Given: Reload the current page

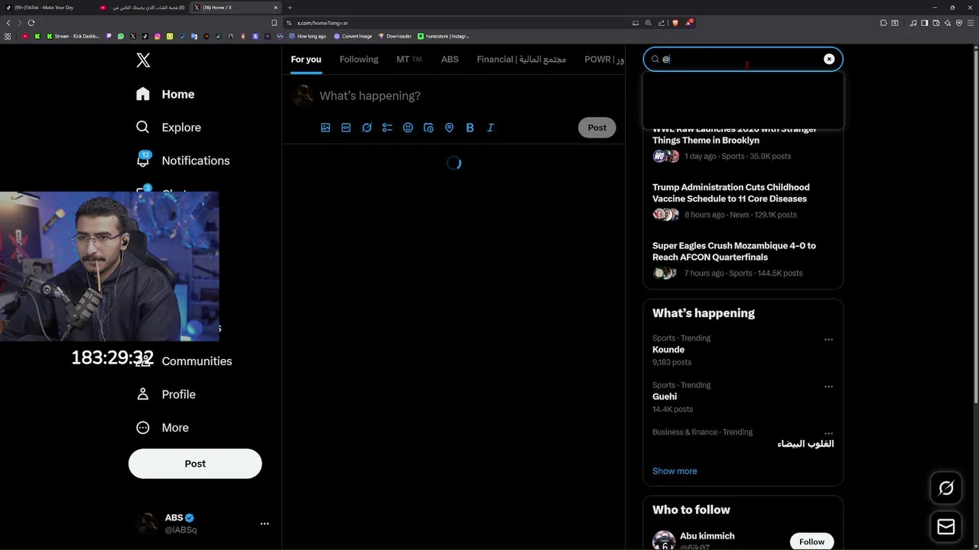Looking at the screenshot, I should [x=31, y=23].
